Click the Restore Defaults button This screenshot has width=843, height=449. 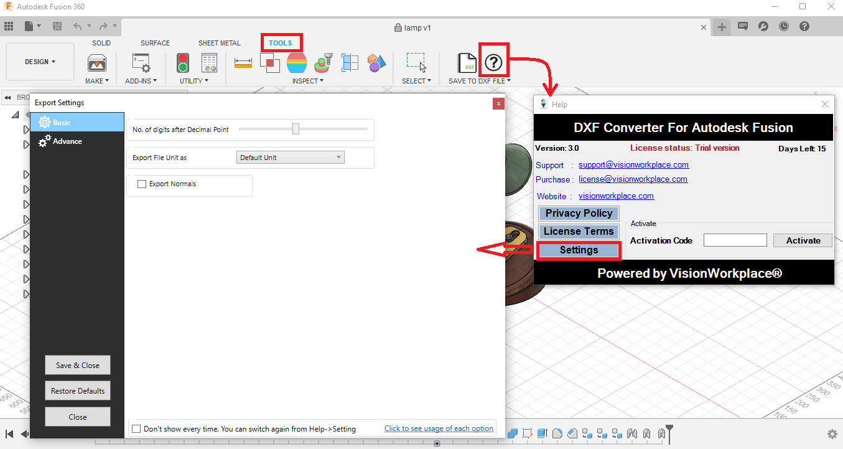(x=78, y=391)
